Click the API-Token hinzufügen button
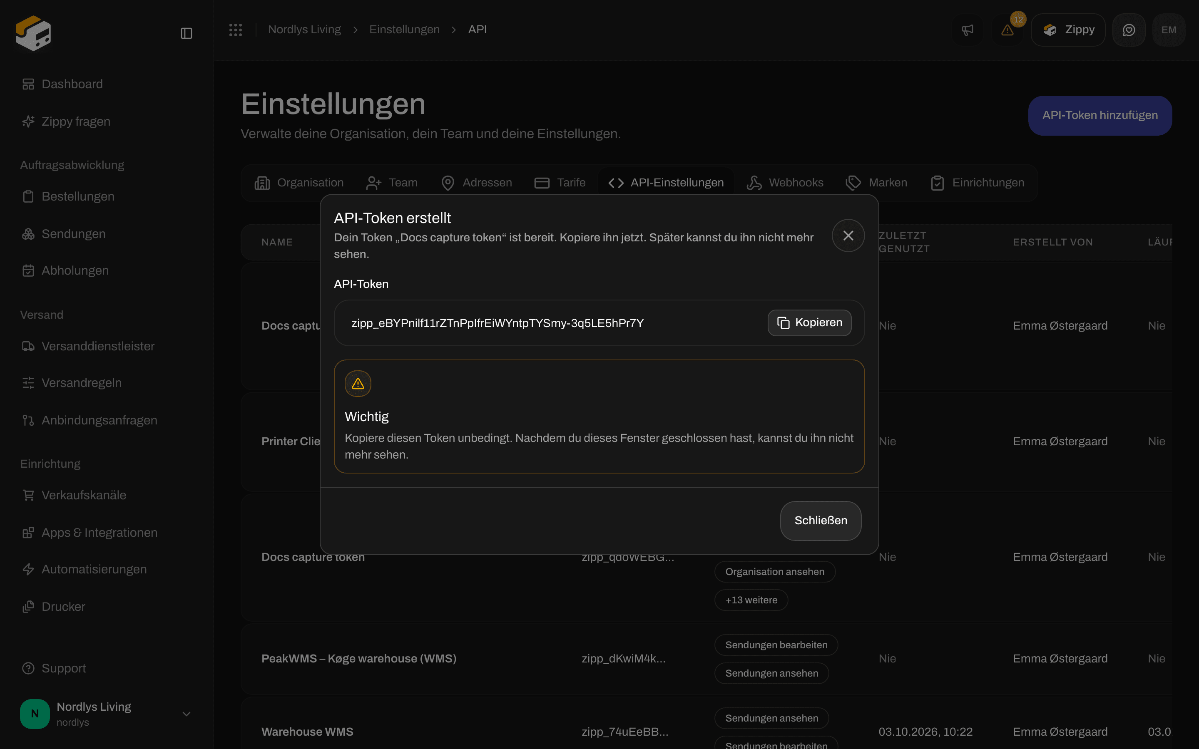The width and height of the screenshot is (1199, 749). pos(1100,115)
